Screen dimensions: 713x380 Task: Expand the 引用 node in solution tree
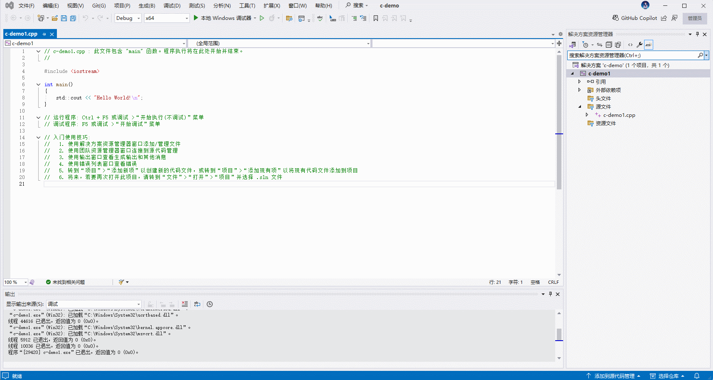tap(580, 82)
